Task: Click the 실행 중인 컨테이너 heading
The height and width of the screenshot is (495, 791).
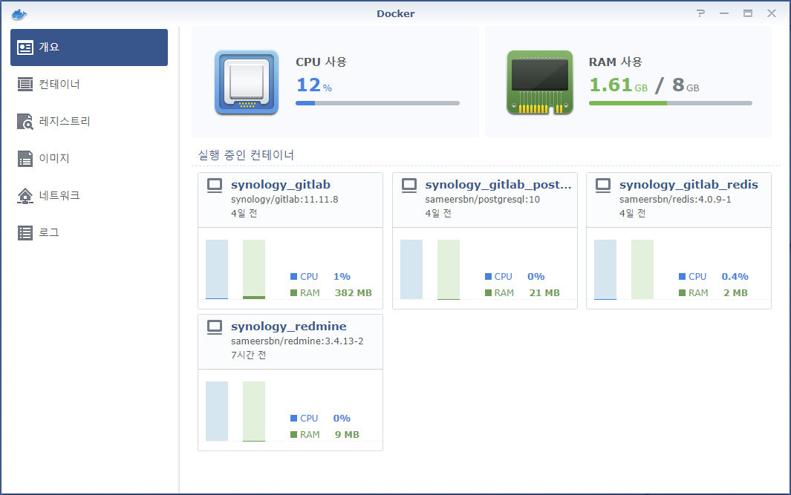Action: [246, 155]
